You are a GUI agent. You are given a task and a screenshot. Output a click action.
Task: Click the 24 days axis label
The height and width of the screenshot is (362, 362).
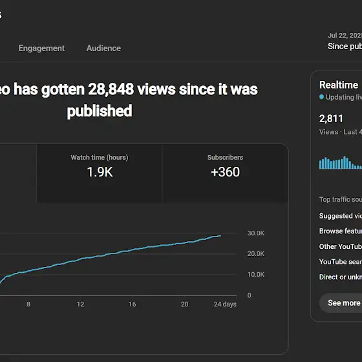[225, 304]
